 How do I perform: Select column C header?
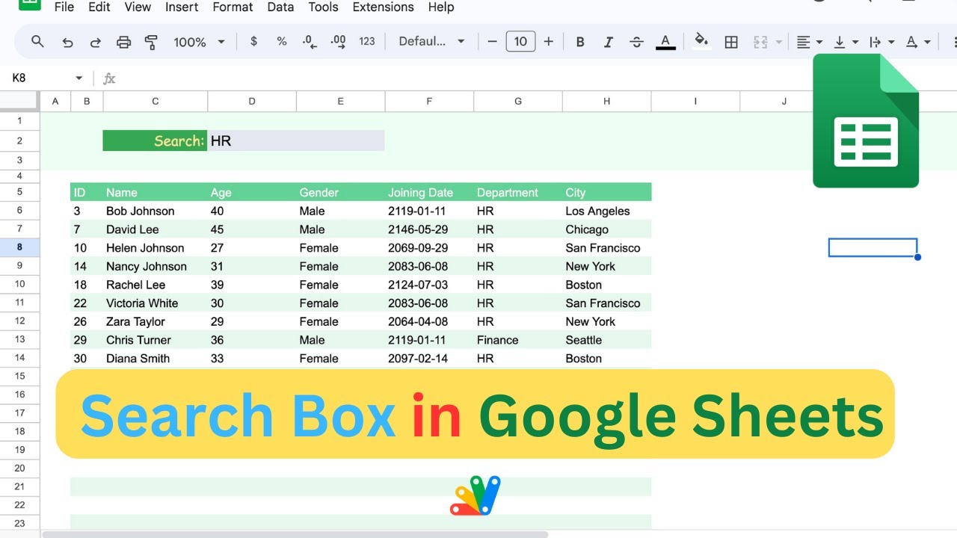tap(155, 101)
